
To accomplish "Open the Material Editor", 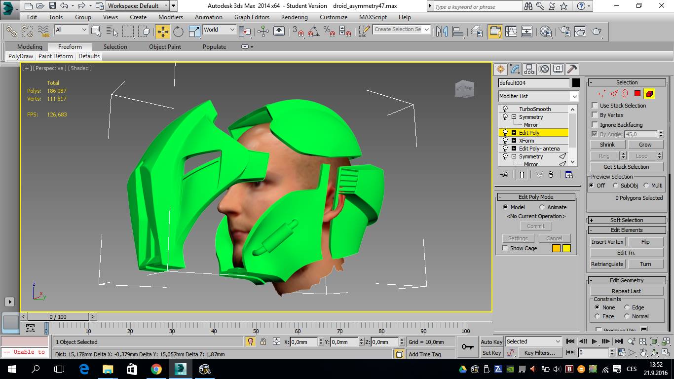I will pos(545,32).
